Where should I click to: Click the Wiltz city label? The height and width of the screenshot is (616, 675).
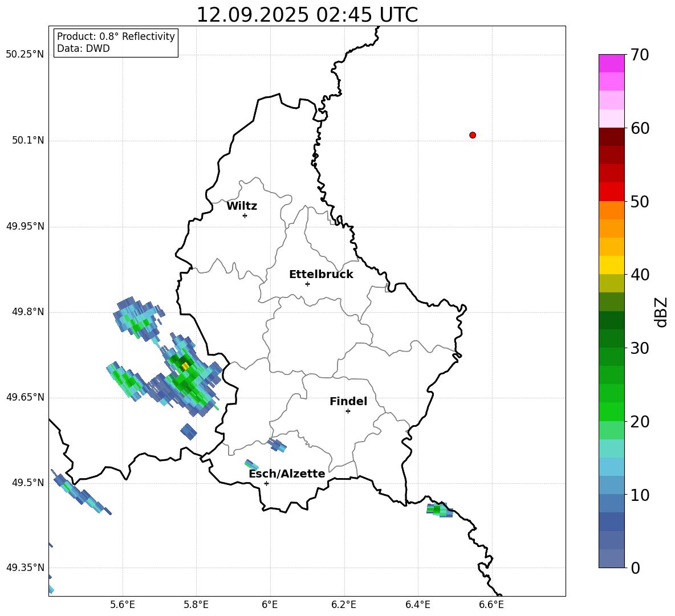[242, 206]
